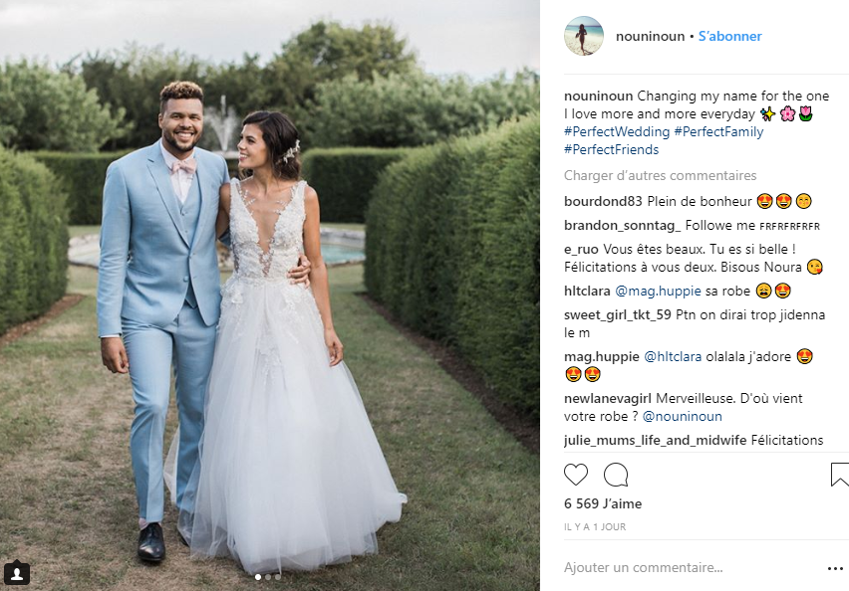This screenshot has width=849, height=591.
Task: Open the @nouninoun mention in comment
Action: [x=683, y=416]
